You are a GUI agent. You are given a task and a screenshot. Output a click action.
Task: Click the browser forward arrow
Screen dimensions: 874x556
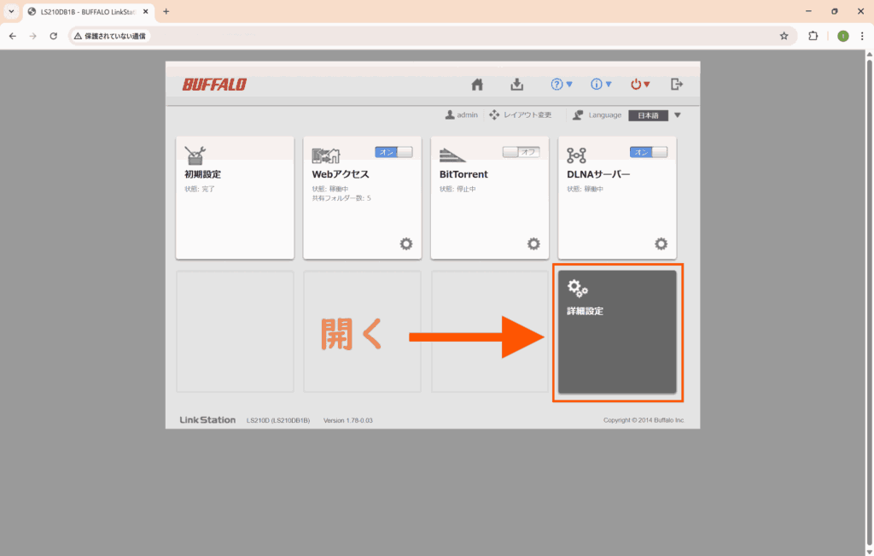click(33, 36)
